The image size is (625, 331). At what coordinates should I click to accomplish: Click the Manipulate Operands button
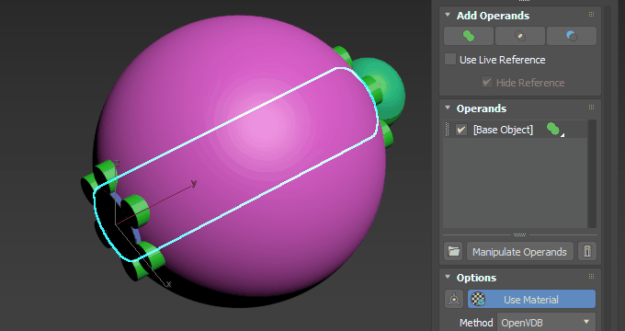[x=520, y=252]
